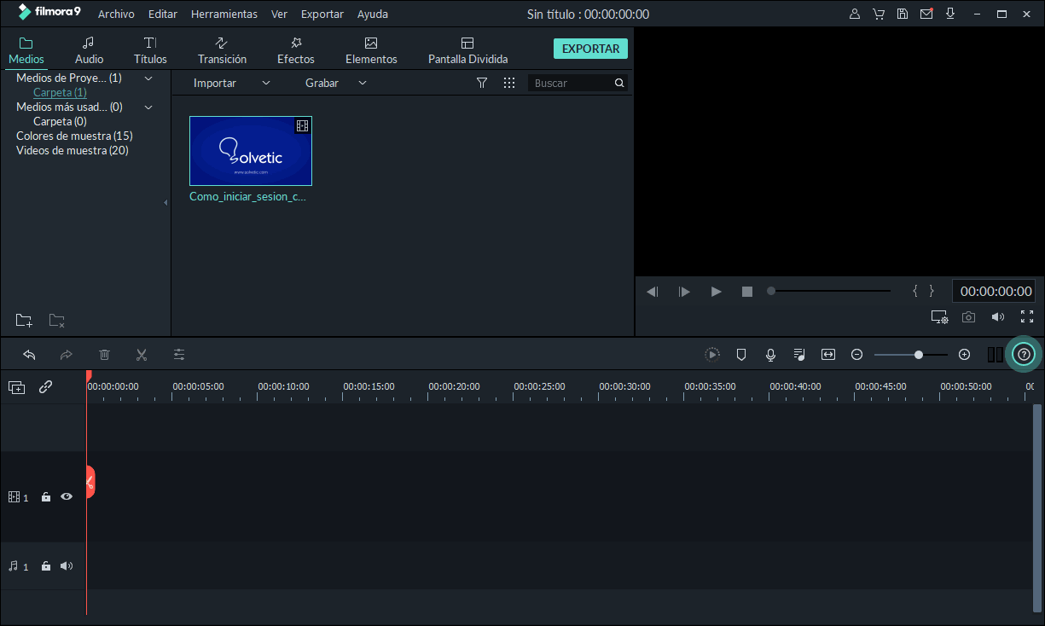Open the Importar dropdown arrow

265,83
